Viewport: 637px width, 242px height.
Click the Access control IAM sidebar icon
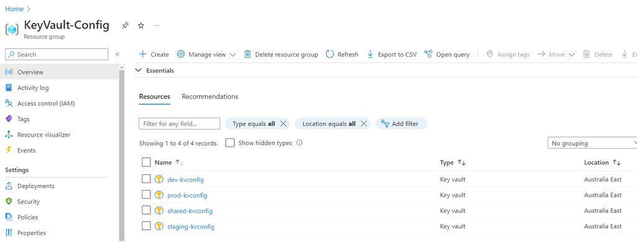[9, 104]
